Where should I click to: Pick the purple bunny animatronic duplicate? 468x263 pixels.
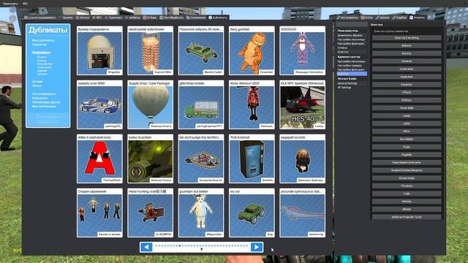(x=302, y=50)
